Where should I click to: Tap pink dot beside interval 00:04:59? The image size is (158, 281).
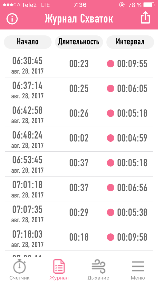click(x=111, y=138)
